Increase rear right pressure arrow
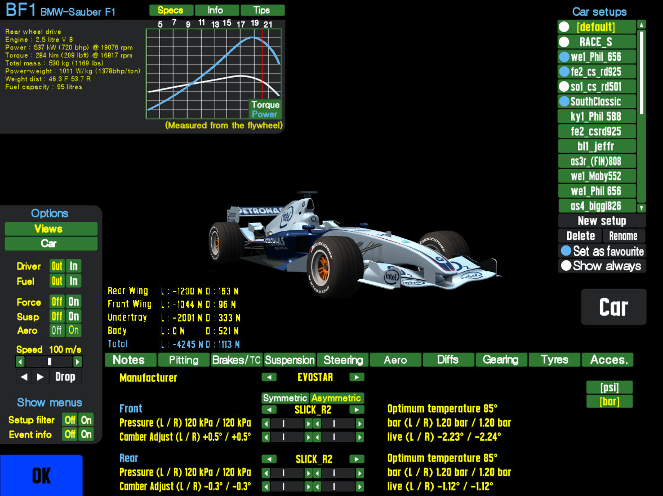The width and height of the screenshot is (663, 496). [360, 473]
